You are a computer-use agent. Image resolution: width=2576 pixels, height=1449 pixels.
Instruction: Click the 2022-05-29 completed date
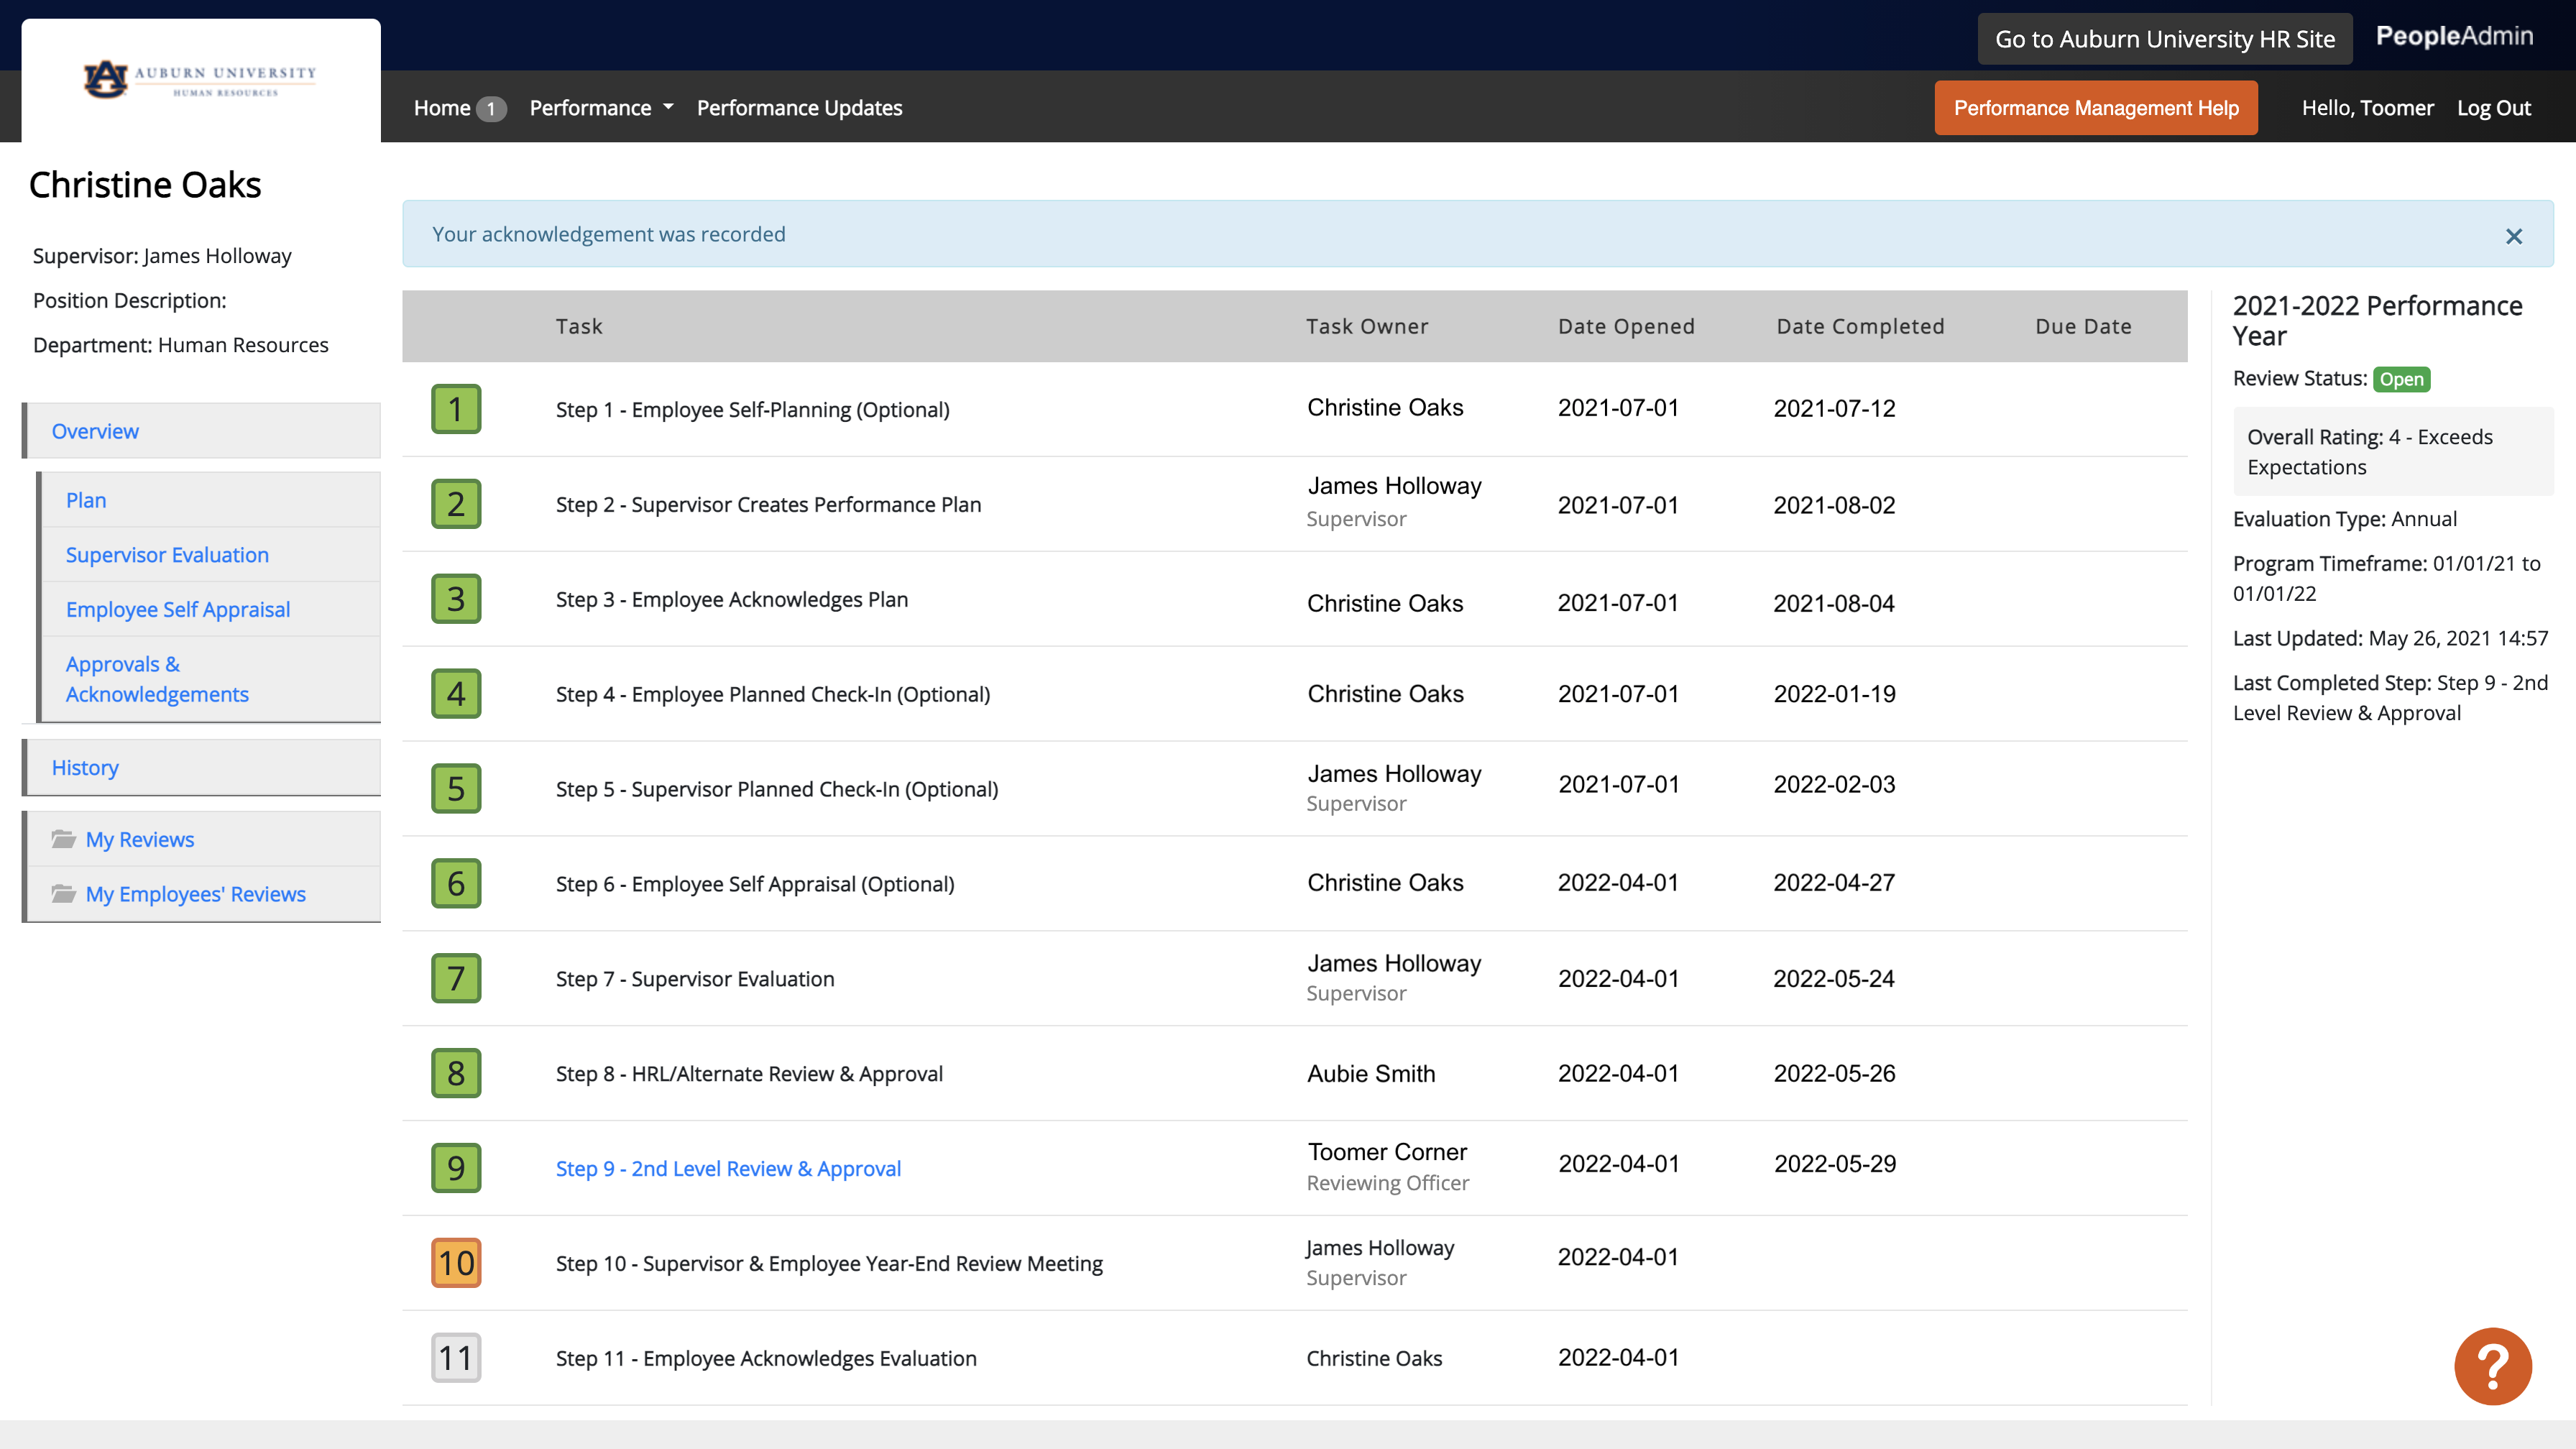click(1835, 1163)
